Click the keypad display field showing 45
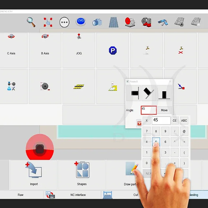The height and width of the screenshot is (208, 208). tap(161, 121)
